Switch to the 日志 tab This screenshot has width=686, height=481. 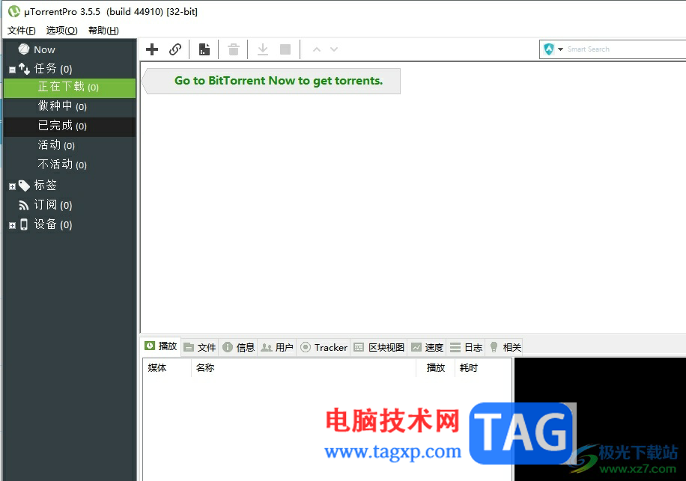click(x=467, y=347)
